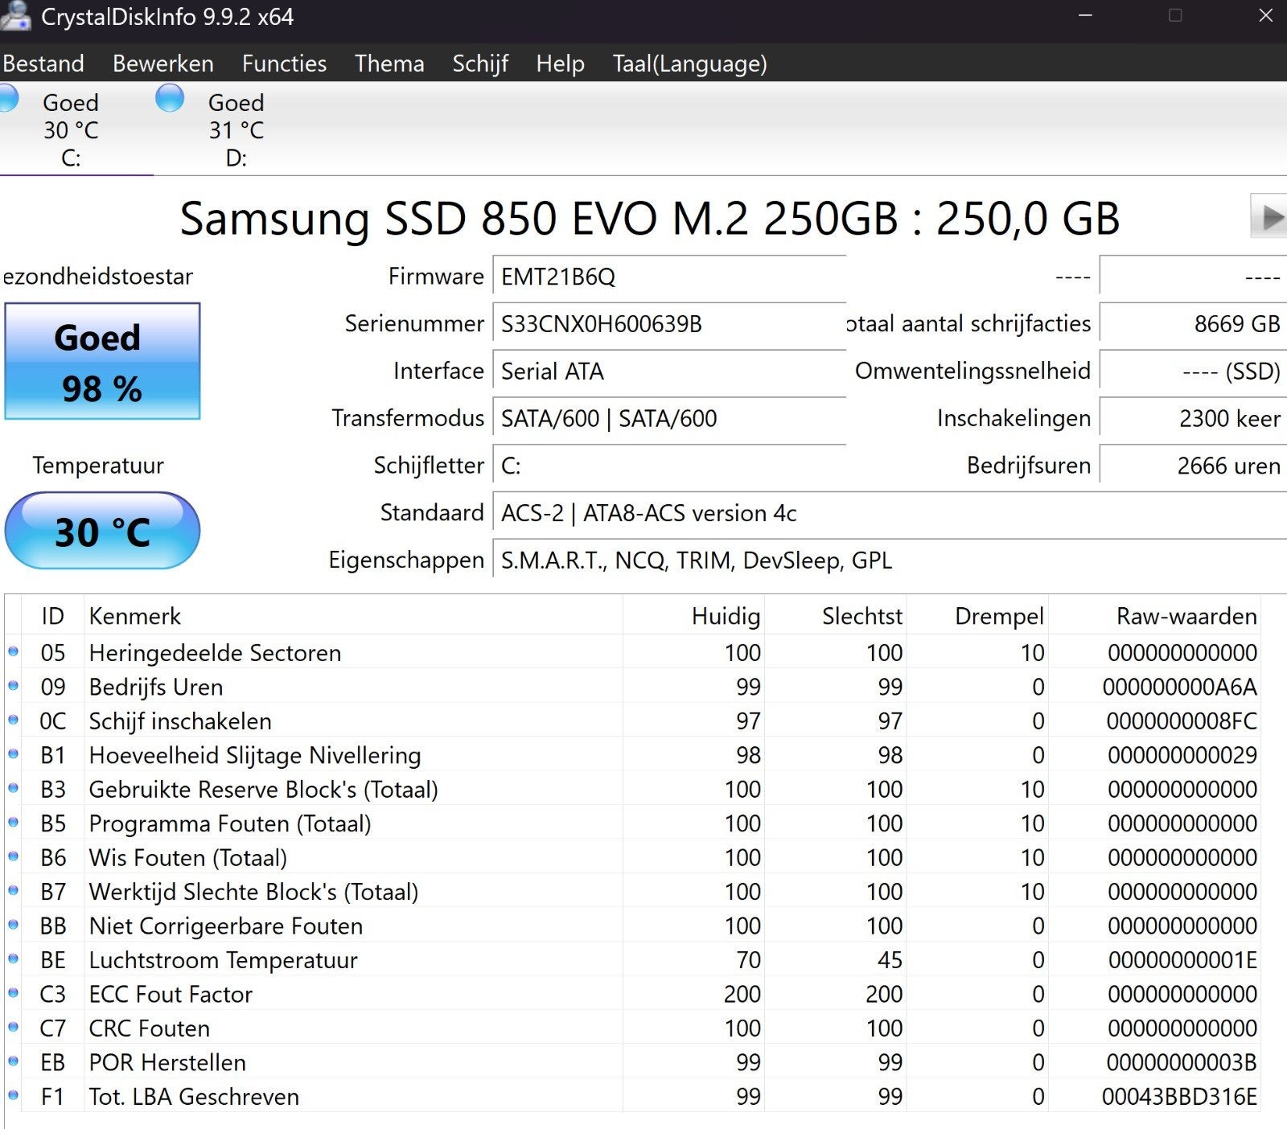
Task: Click the Goed 98 % health status button
Action: (x=102, y=361)
